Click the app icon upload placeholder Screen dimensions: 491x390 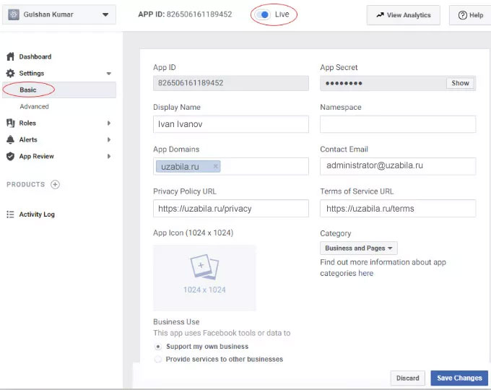(204, 277)
